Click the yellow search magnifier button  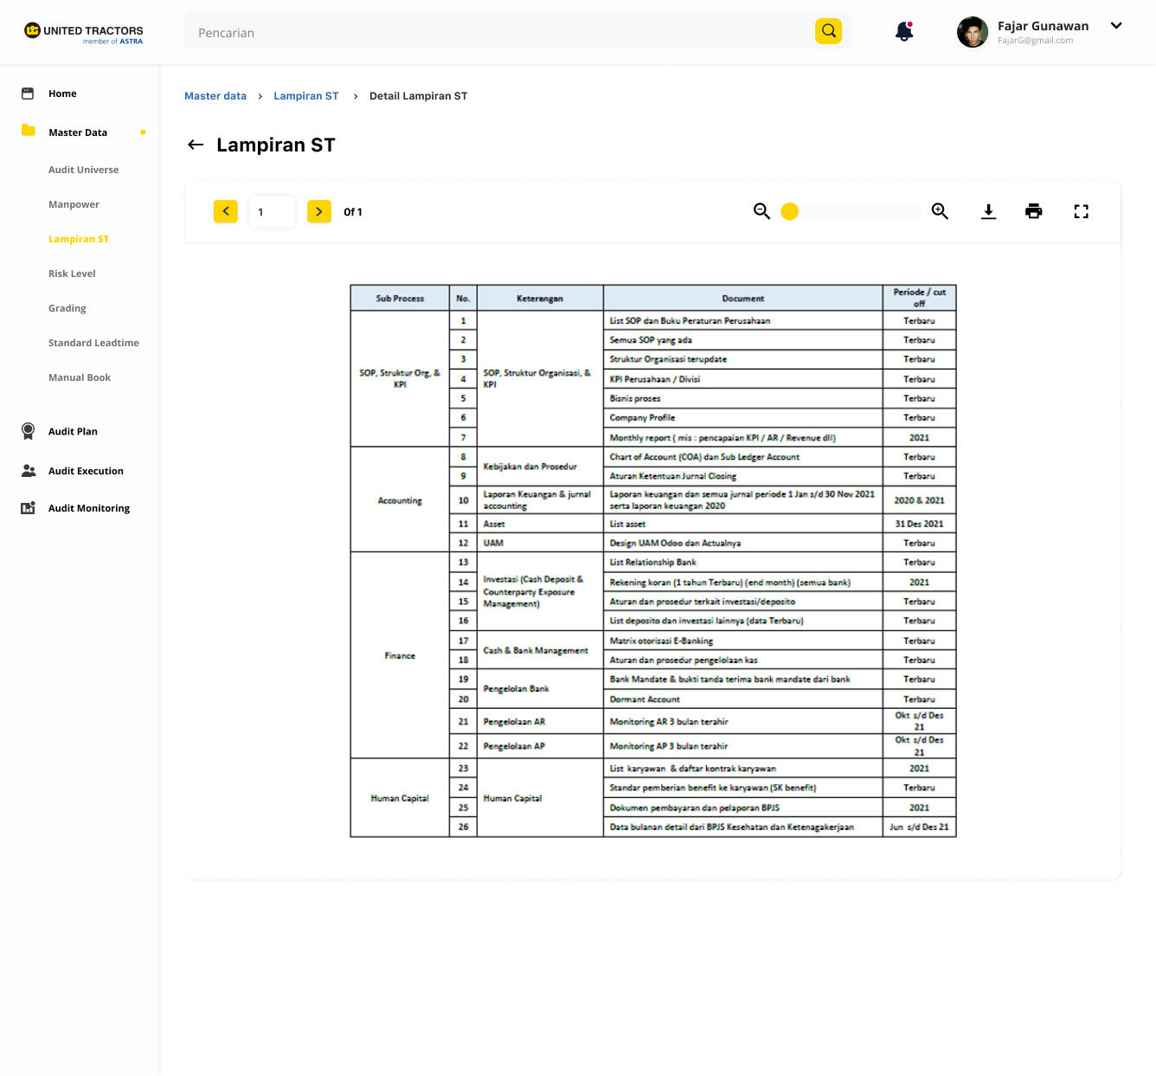coord(828,31)
